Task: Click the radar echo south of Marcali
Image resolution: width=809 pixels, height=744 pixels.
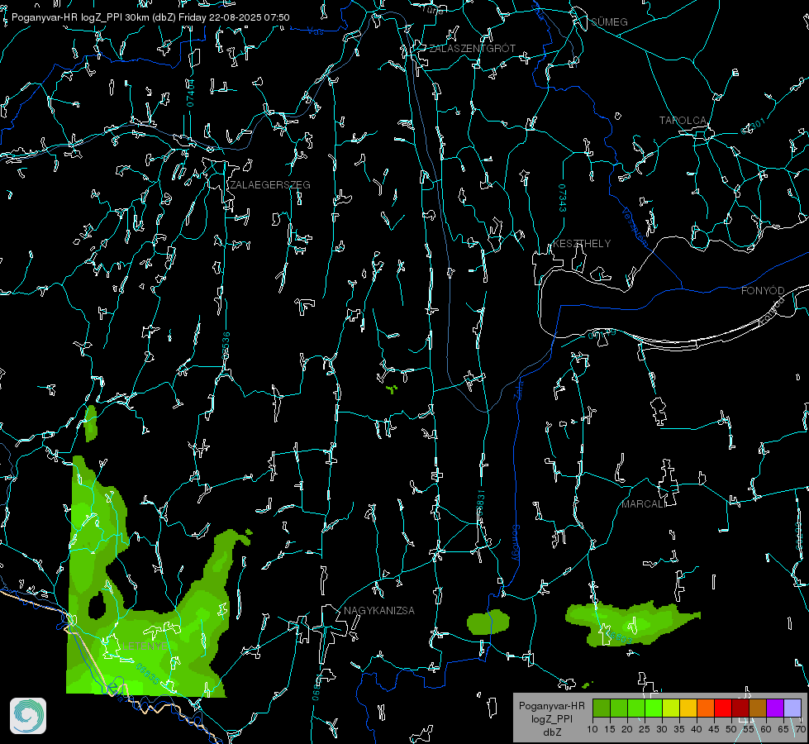Action: (631, 623)
